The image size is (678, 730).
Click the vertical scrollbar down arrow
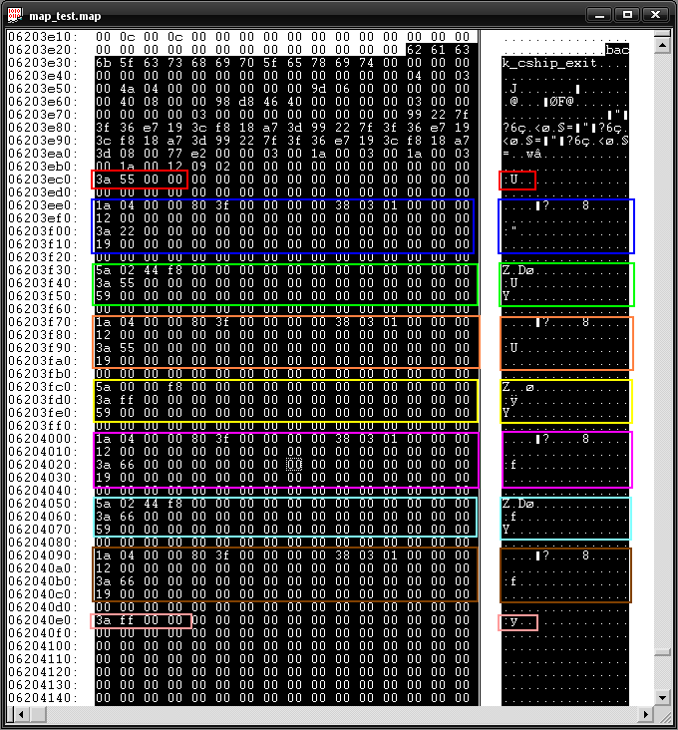click(x=661, y=697)
